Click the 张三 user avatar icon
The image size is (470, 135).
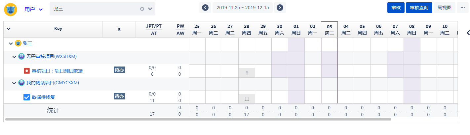18,43
